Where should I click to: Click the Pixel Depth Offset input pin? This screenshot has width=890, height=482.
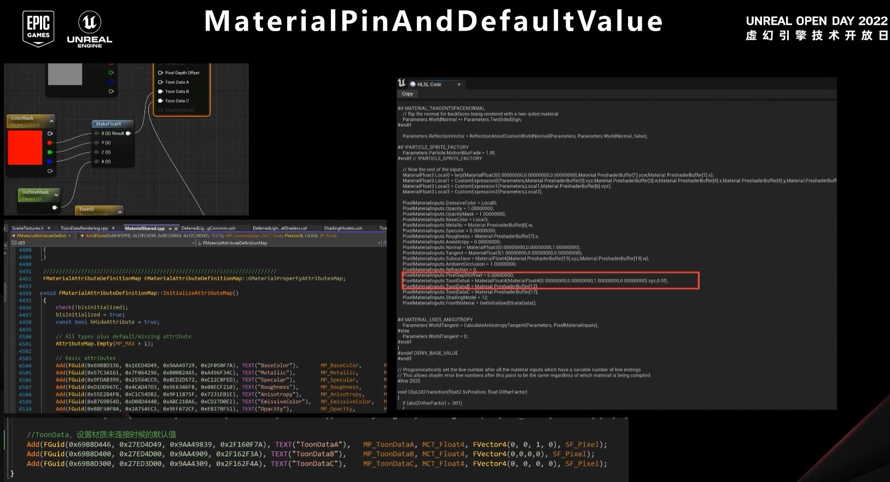click(x=160, y=73)
